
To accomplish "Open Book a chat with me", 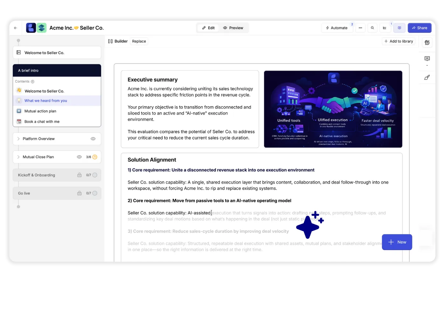I will pyautogui.click(x=57, y=122).
